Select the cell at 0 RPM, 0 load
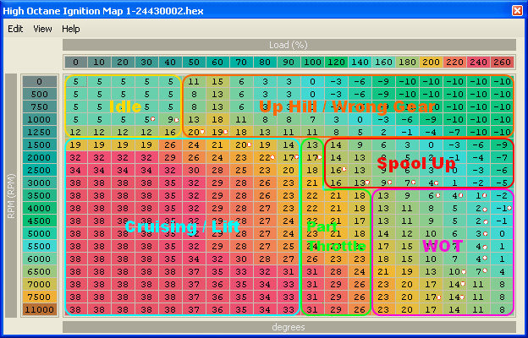 (x=75, y=82)
